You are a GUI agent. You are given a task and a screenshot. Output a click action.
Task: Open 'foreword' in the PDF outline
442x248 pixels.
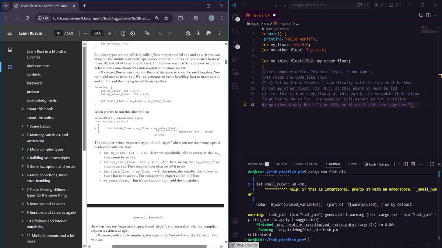[34, 83]
